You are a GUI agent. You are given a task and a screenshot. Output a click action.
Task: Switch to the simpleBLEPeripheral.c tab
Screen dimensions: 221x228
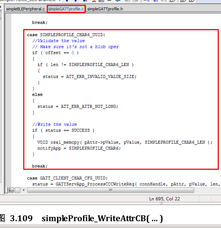point(25,9)
